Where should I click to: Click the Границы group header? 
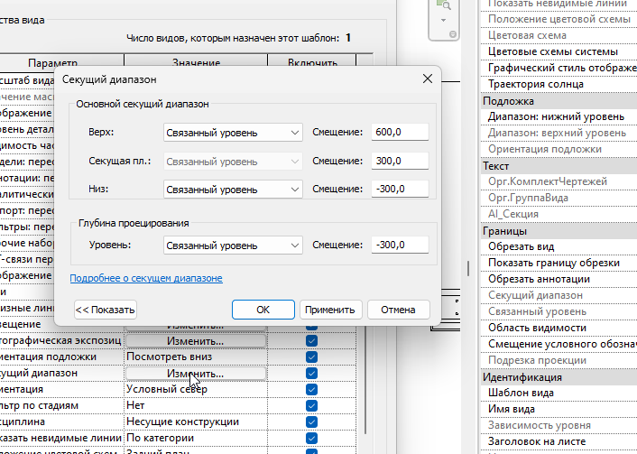click(x=559, y=231)
